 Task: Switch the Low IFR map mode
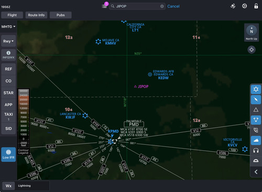pyautogui.click(x=8, y=154)
